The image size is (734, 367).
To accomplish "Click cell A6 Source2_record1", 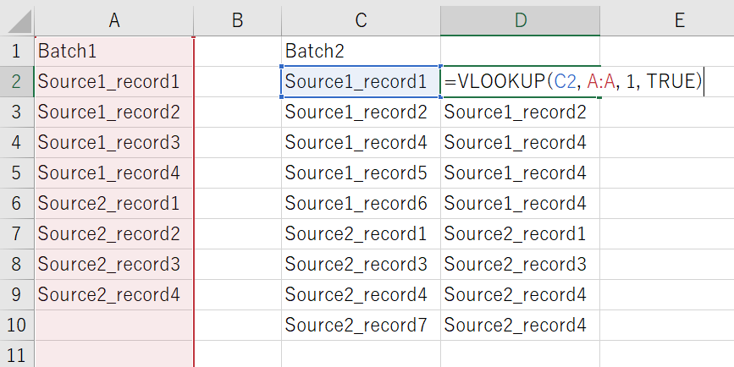I will click(113, 203).
